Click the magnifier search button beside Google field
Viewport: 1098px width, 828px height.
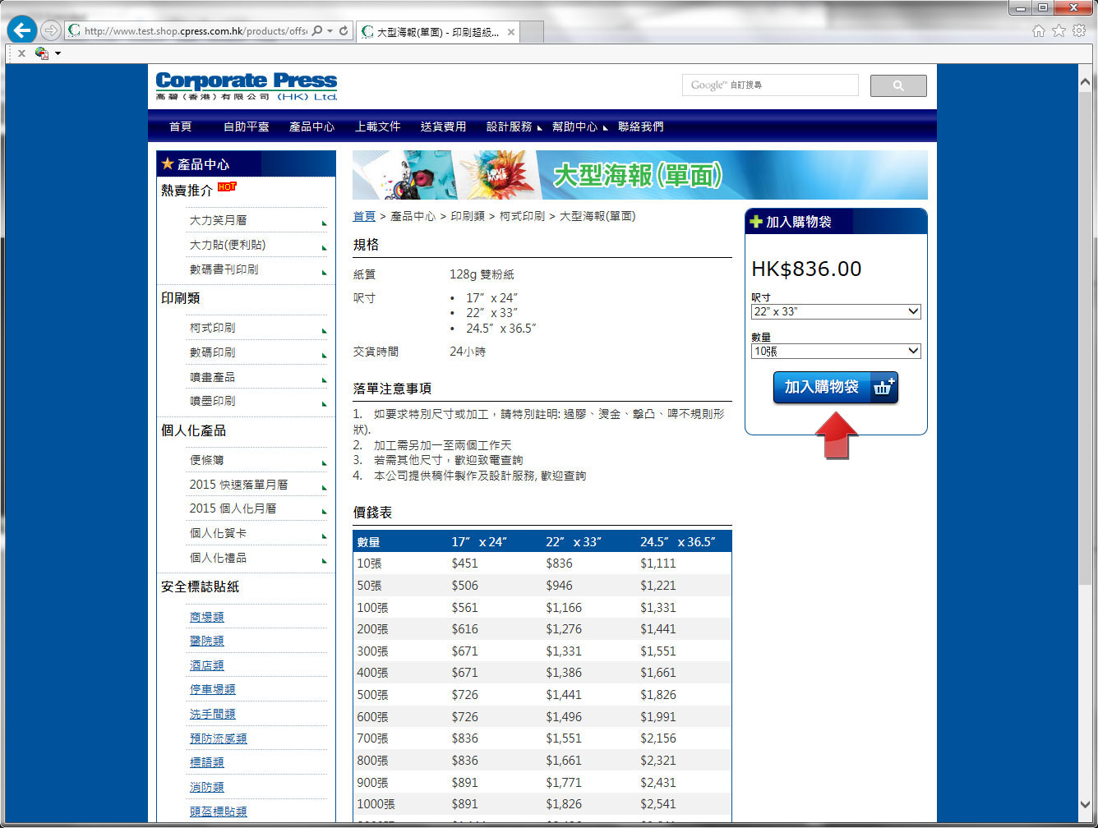(x=897, y=85)
